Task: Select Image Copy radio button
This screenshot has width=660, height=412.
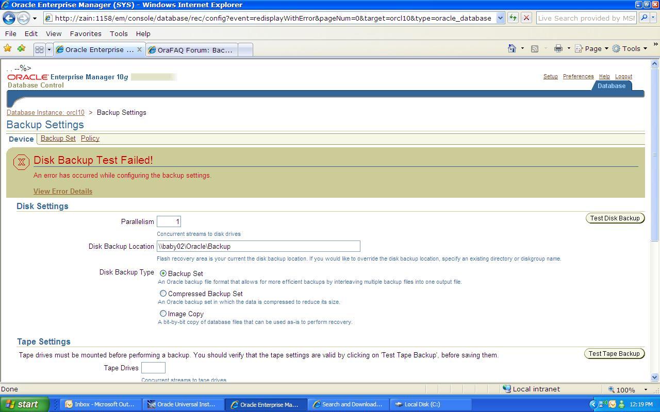Action: click(163, 313)
